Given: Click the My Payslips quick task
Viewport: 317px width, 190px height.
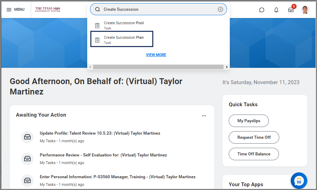Looking at the screenshot, I should click(x=249, y=121).
